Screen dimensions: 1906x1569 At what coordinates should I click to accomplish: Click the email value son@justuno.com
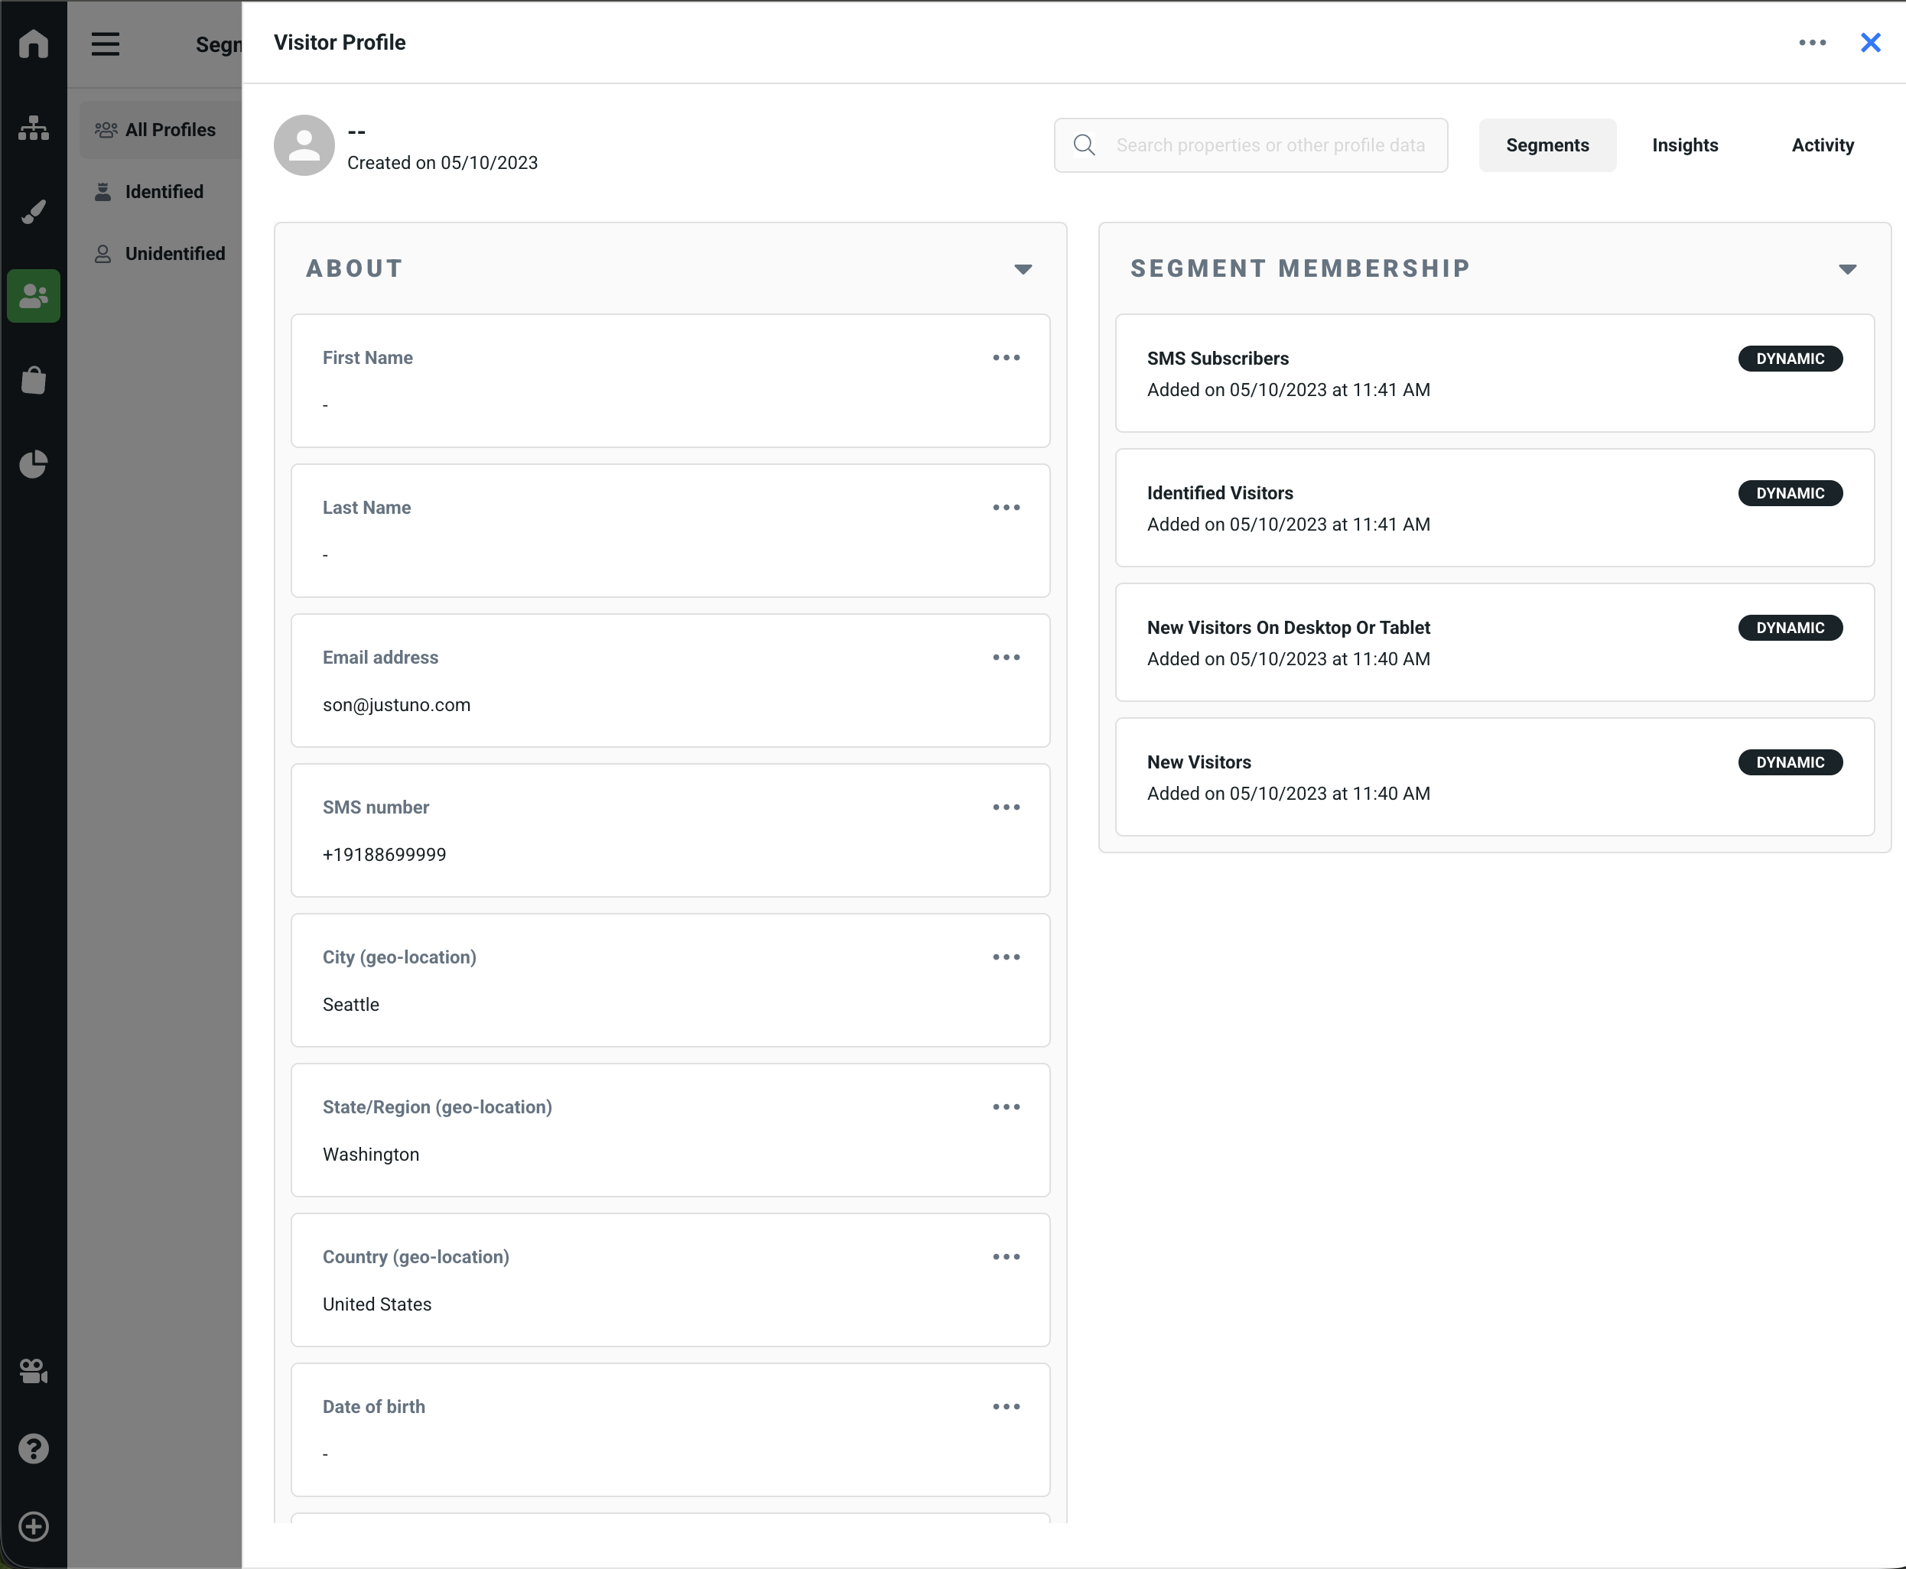pyautogui.click(x=396, y=705)
